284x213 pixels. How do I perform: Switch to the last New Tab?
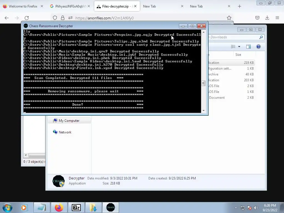pyautogui.click(x=211, y=6)
